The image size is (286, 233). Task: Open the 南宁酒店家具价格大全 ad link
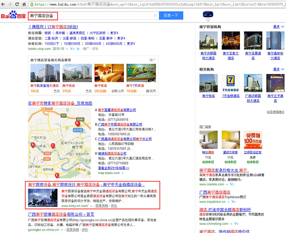[224, 170]
